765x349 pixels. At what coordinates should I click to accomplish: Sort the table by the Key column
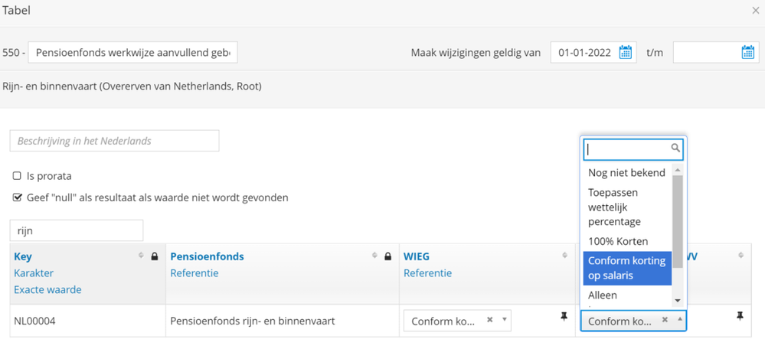pyautogui.click(x=141, y=256)
